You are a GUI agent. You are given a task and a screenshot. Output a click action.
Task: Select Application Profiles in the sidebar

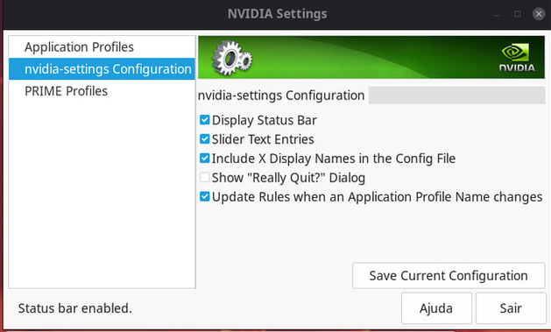coord(102,47)
